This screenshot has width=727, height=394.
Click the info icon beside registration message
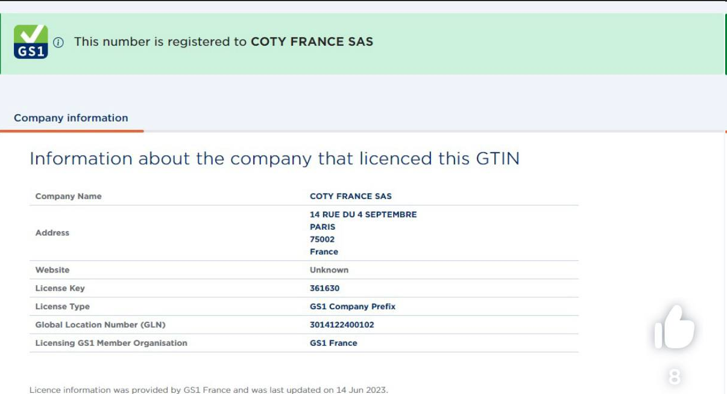(x=58, y=42)
